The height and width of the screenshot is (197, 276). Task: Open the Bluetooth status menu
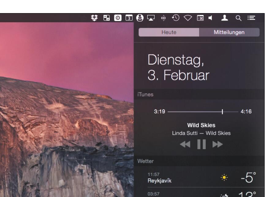(x=163, y=18)
